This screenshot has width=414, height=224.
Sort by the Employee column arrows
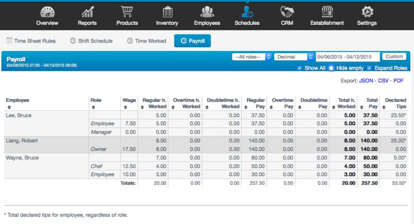pyautogui.click(x=8, y=107)
